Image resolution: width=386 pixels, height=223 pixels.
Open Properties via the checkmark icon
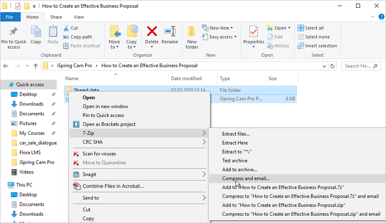[254, 32]
